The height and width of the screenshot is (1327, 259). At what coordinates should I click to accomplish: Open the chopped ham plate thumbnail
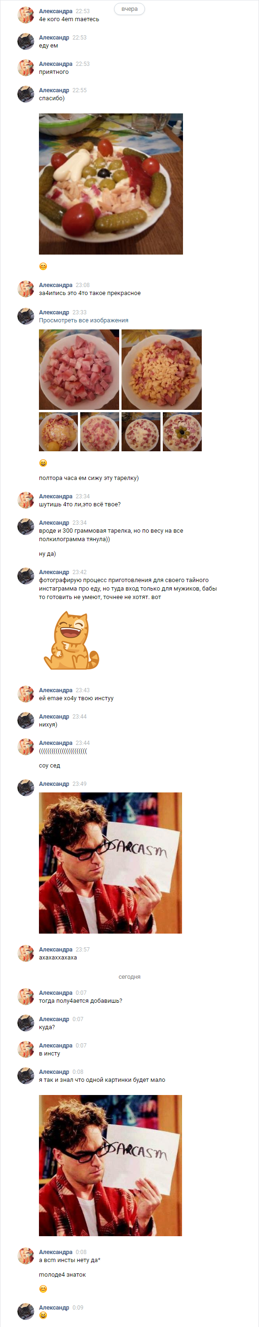(79, 370)
